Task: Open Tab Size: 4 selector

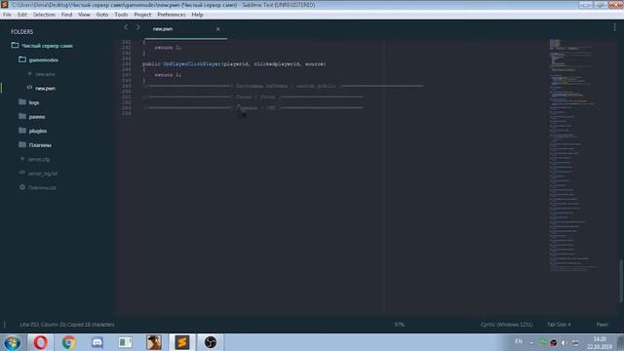Action: coord(559,325)
